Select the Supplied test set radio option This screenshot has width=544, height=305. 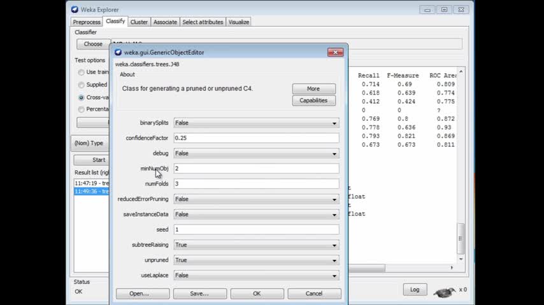tap(81, 85)
